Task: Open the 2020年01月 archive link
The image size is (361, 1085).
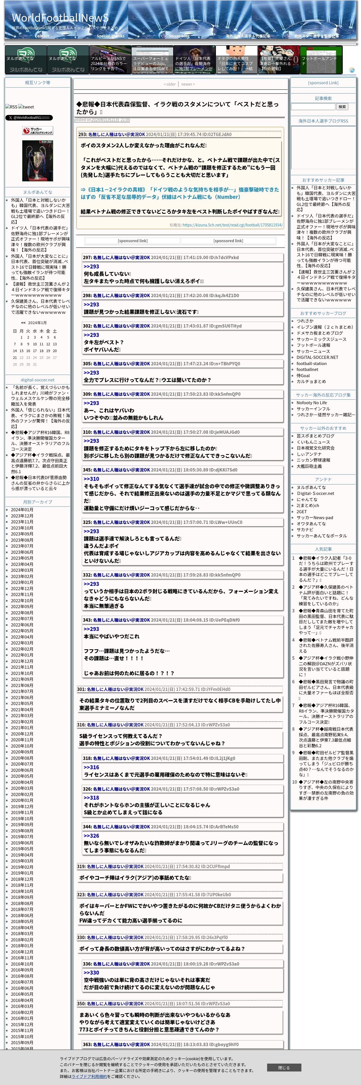Action: (22, 801)
